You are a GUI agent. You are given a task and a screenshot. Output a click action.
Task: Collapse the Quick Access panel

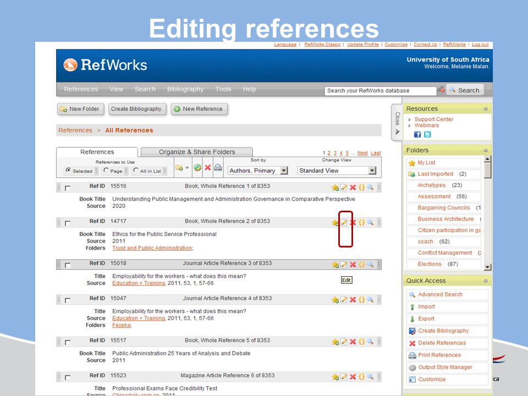486,281
